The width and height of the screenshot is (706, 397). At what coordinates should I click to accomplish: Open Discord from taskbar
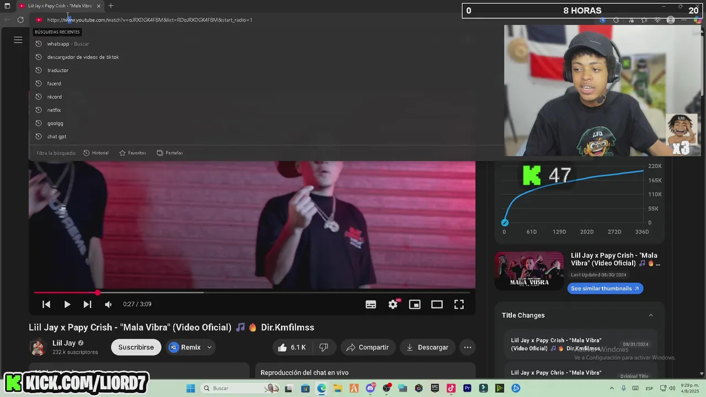point(370,388)
